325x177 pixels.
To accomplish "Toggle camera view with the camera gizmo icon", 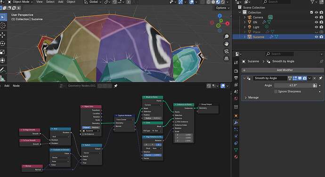I will [227, 51].
